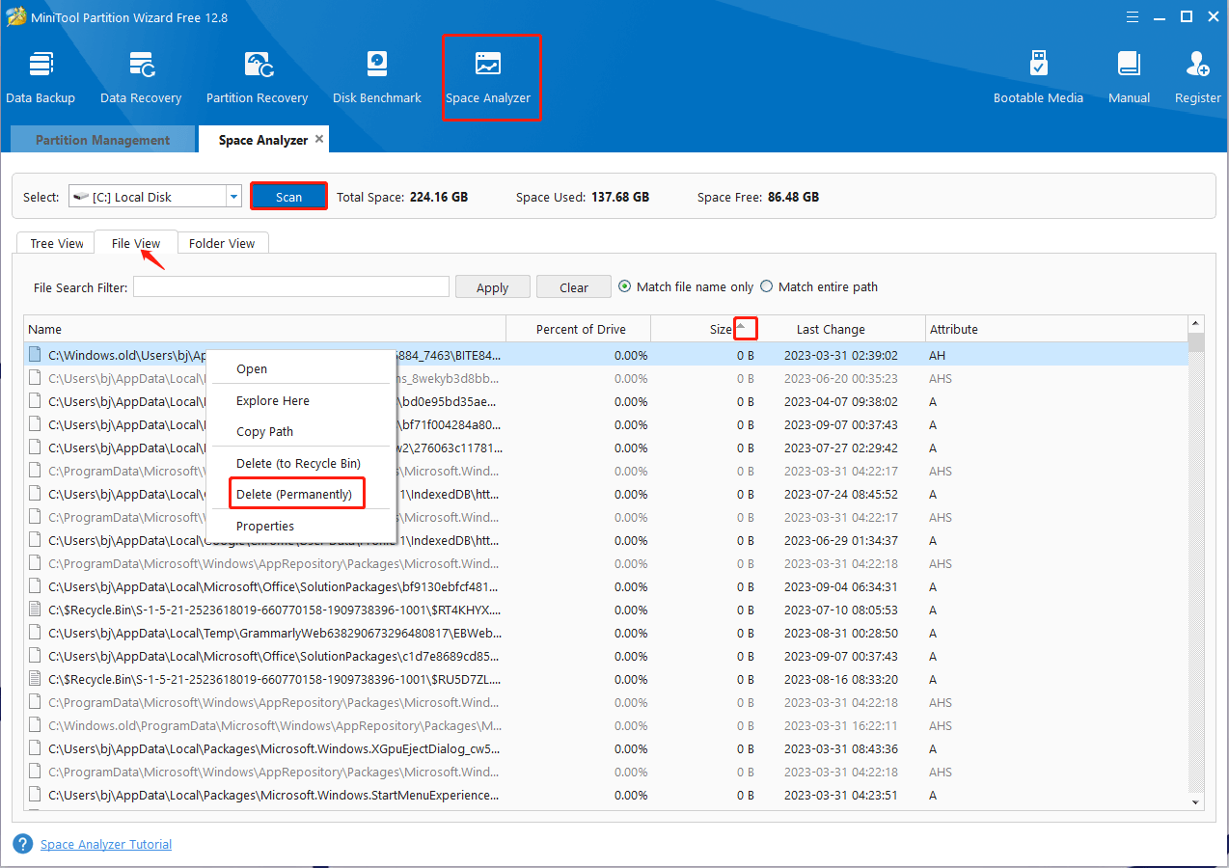Click file list scrollbar down arrow
1229x868 pixels.
(x=1196, y=801)
